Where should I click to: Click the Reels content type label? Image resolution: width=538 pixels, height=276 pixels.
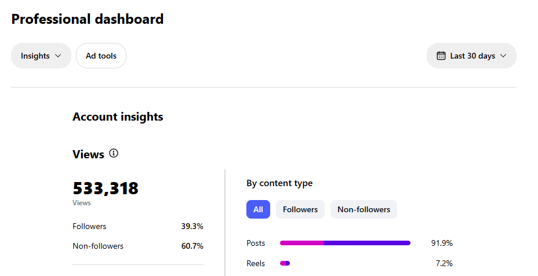coord(256,263)
